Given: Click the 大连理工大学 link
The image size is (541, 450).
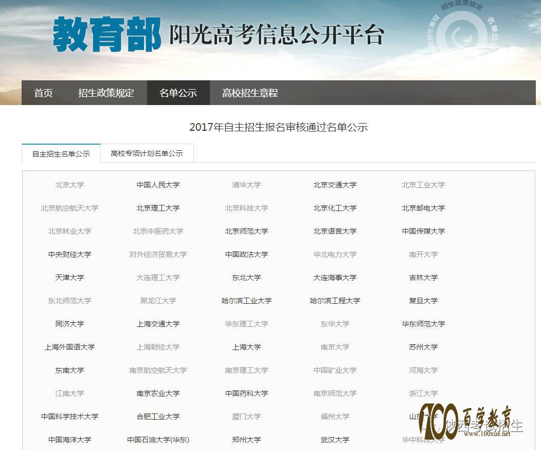Looking at the screenshot, I should (158, 278).
